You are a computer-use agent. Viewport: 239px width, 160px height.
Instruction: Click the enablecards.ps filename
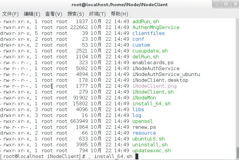click(153, 63)
